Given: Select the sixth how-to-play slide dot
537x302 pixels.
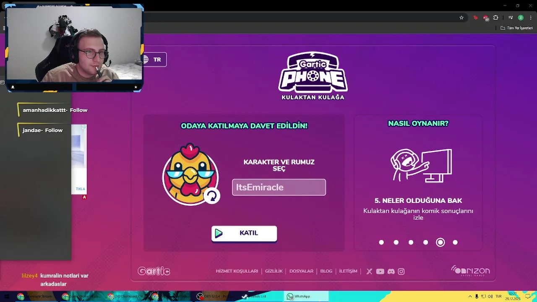Looking at the screenshot, I should [455, 242].
